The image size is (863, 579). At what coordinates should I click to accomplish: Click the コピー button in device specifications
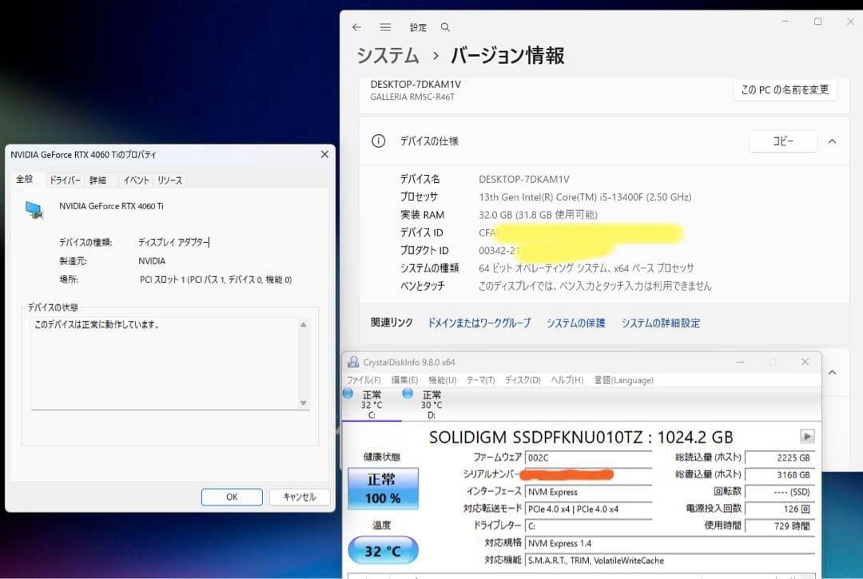782,141
